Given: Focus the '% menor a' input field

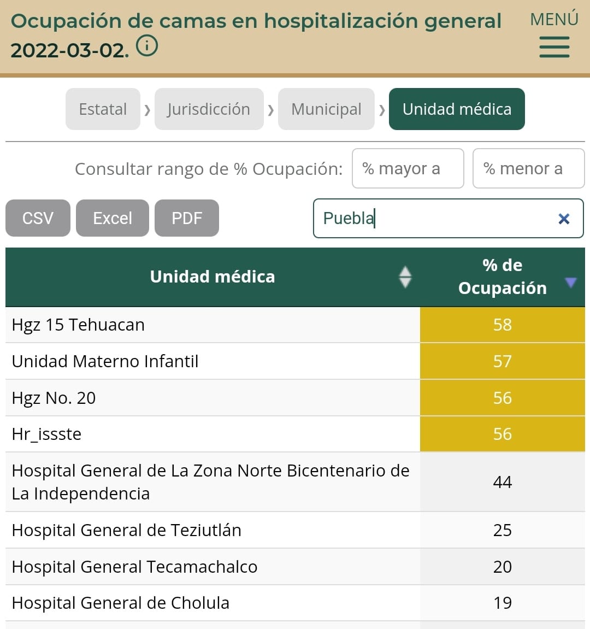Looking at the screenshot, I should click(x=528, y=169).
